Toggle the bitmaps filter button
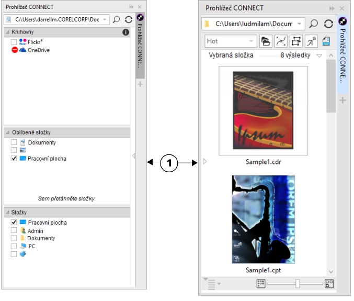Viewport: 354px width, 301px height. coord(295,41)
